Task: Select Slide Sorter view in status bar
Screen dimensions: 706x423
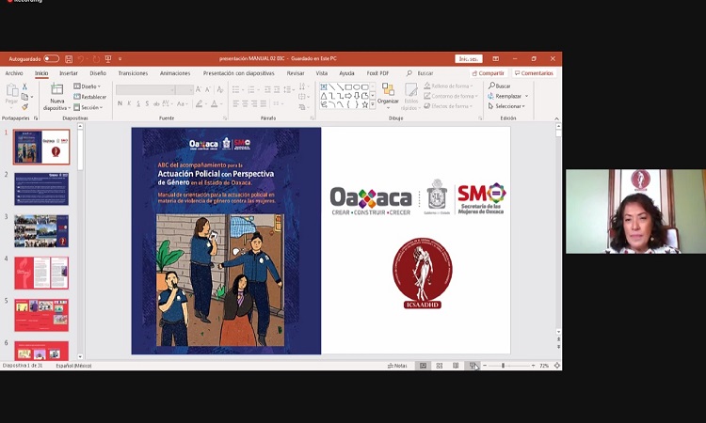Action: [440, 366]
